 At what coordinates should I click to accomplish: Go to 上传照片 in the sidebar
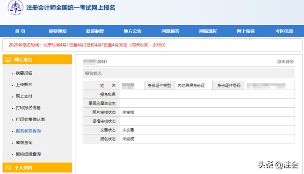coord(24,85)
